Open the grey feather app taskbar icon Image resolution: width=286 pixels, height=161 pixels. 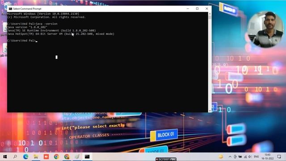point(77,157)
